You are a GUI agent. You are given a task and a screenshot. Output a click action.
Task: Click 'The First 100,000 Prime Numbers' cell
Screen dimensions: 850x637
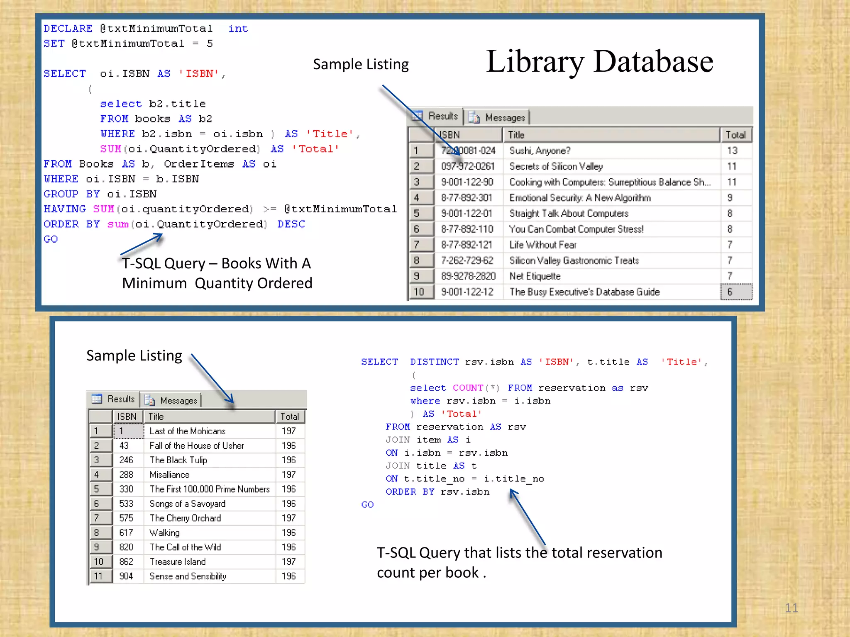tap(210, 489)
